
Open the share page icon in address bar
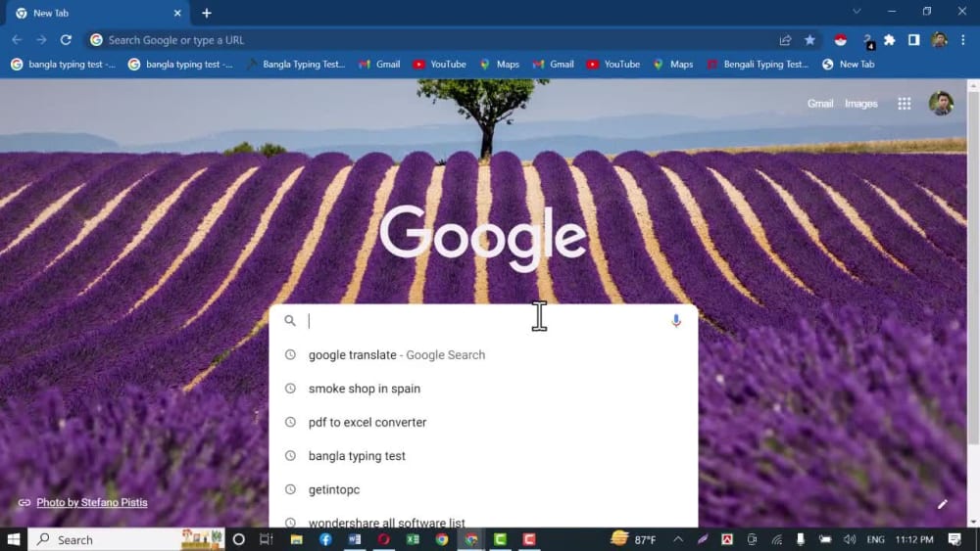(x=786, y=40)
